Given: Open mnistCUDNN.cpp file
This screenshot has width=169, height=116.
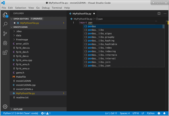Looking at the screenshot, I should pos(38,85).
